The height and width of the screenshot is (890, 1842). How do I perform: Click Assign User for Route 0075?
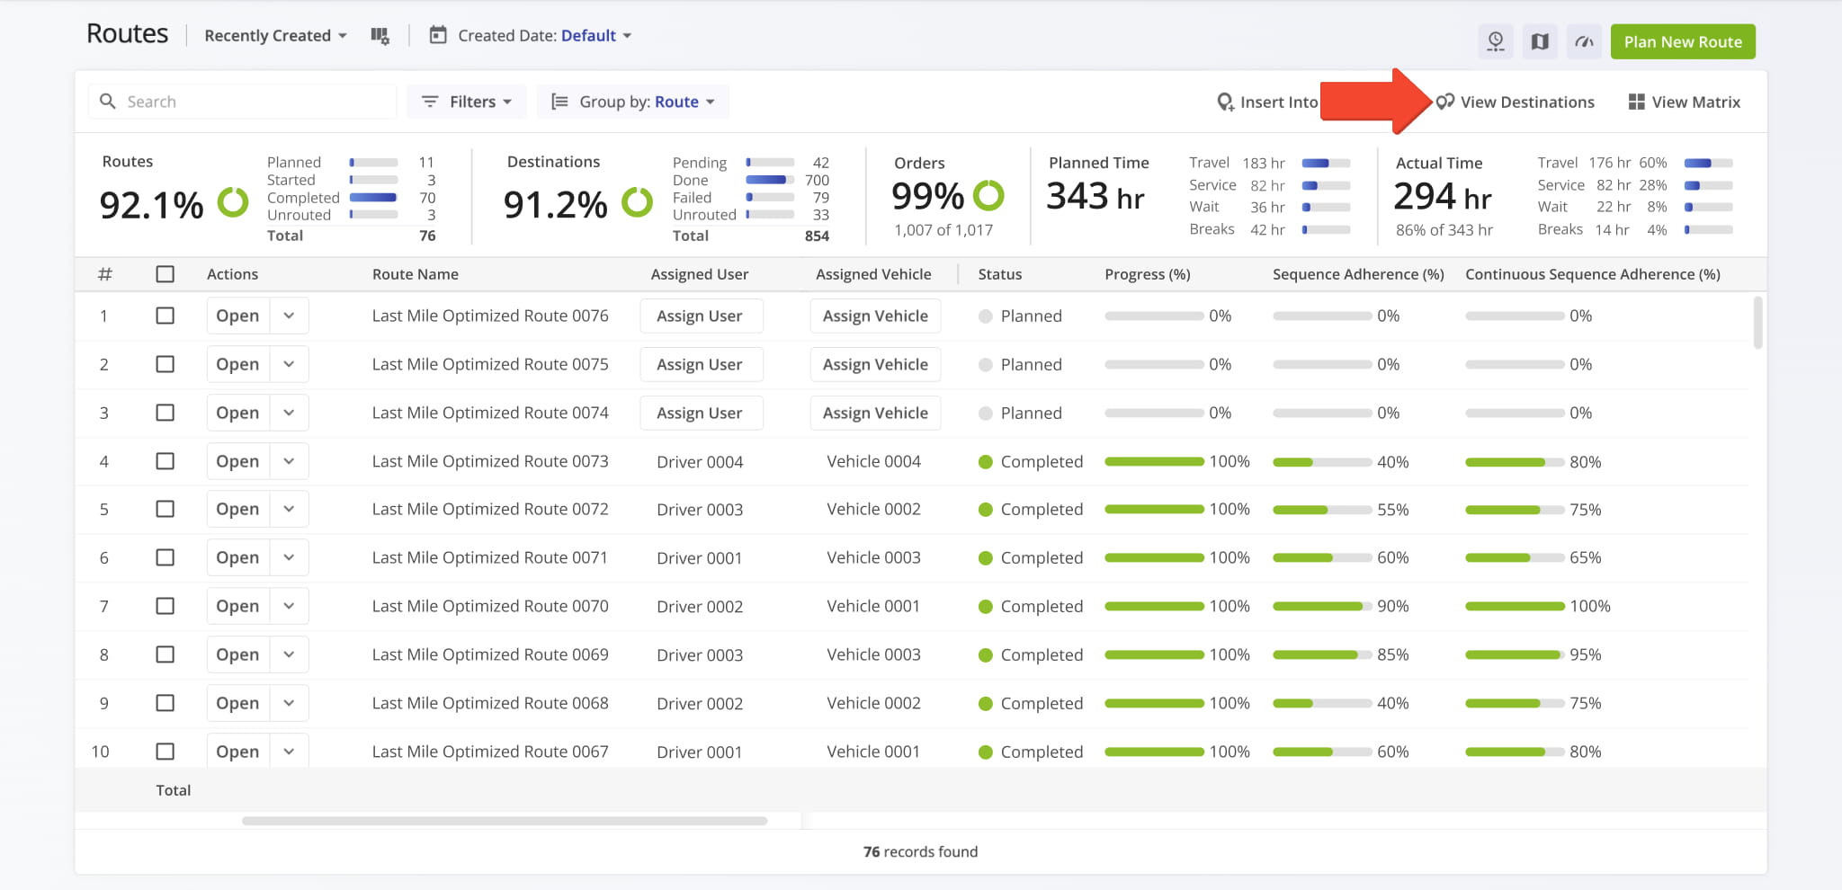click(x=702, y=364)
